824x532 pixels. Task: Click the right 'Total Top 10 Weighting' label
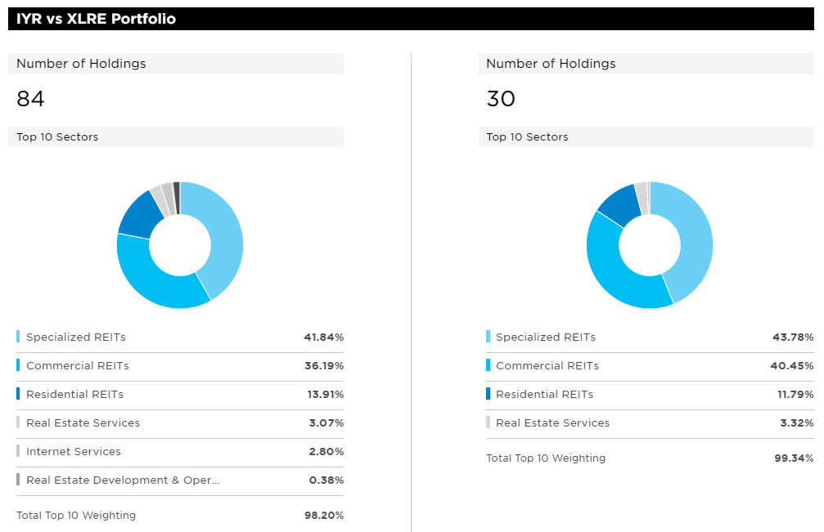tap(546, 458)
